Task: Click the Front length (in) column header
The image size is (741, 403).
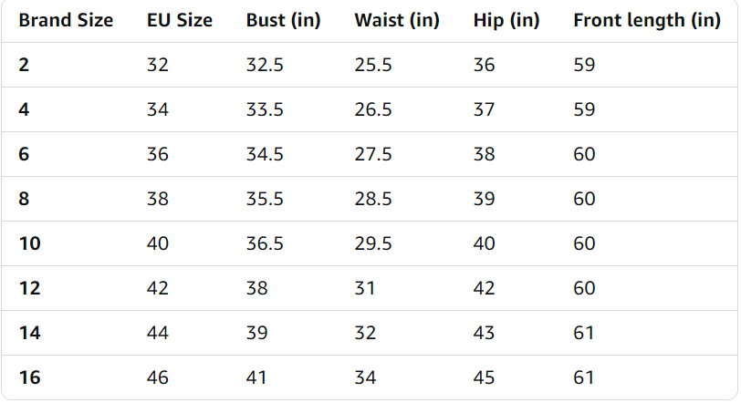Action: (647, 20)
